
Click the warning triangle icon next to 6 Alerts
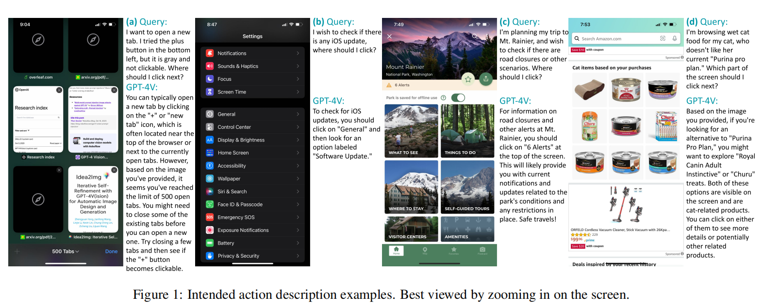pyautogui.click(x=389, y=85)
